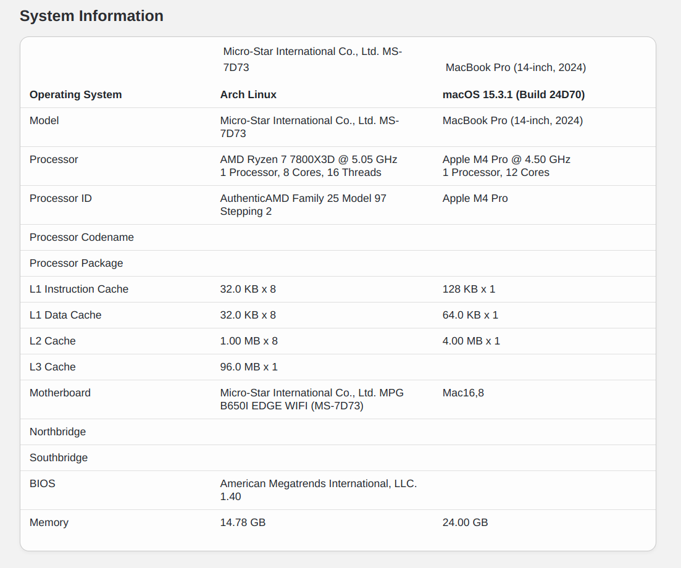Image resolution: width=681 pixels, height=568 pixels.
Task: Click the Model row label
Action: [44, 120]
